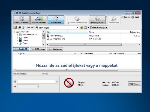Click the no-disc status icon
150x112 pixels.
pos(69,83)
